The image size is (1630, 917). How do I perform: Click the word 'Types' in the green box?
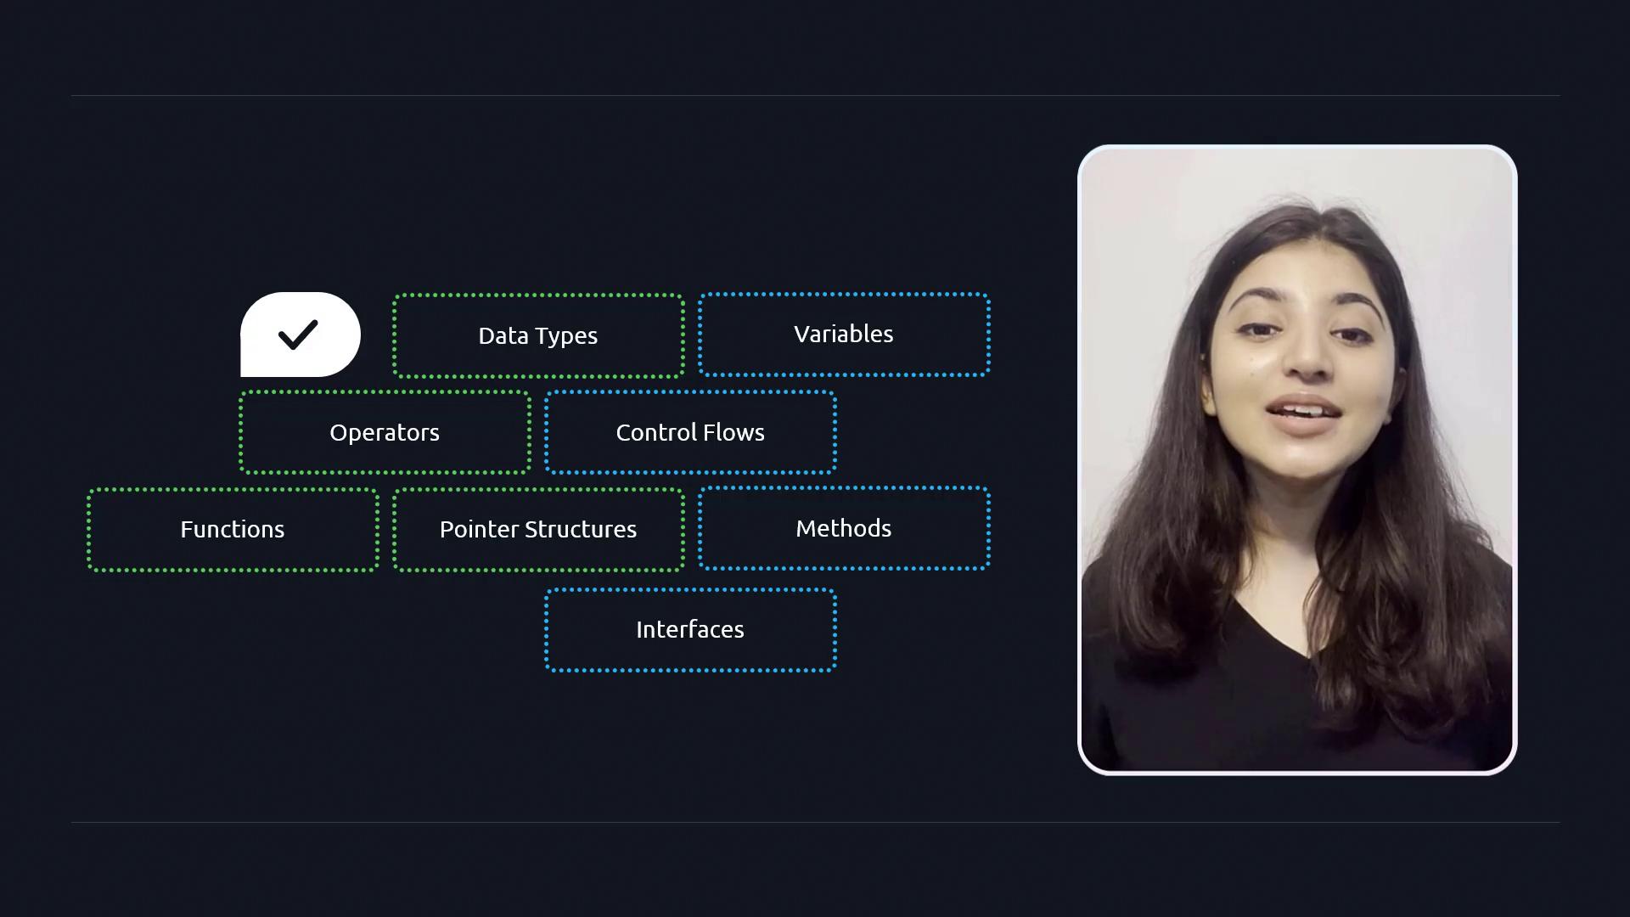[x=566, y=336]
